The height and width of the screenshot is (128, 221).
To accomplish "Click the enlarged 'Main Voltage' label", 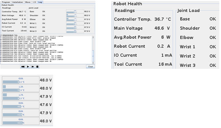I will (x=128, y=28).
